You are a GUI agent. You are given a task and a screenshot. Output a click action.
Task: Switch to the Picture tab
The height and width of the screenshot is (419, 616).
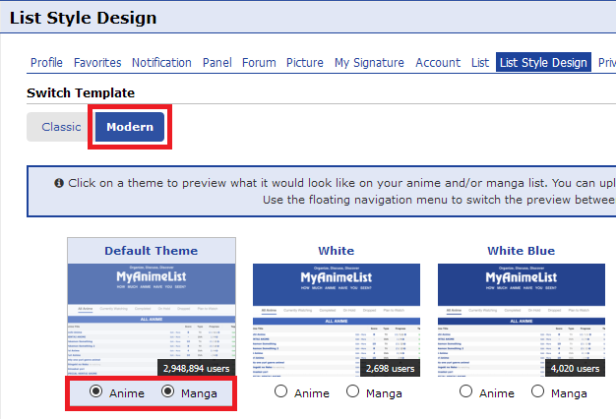click(304, 62)
